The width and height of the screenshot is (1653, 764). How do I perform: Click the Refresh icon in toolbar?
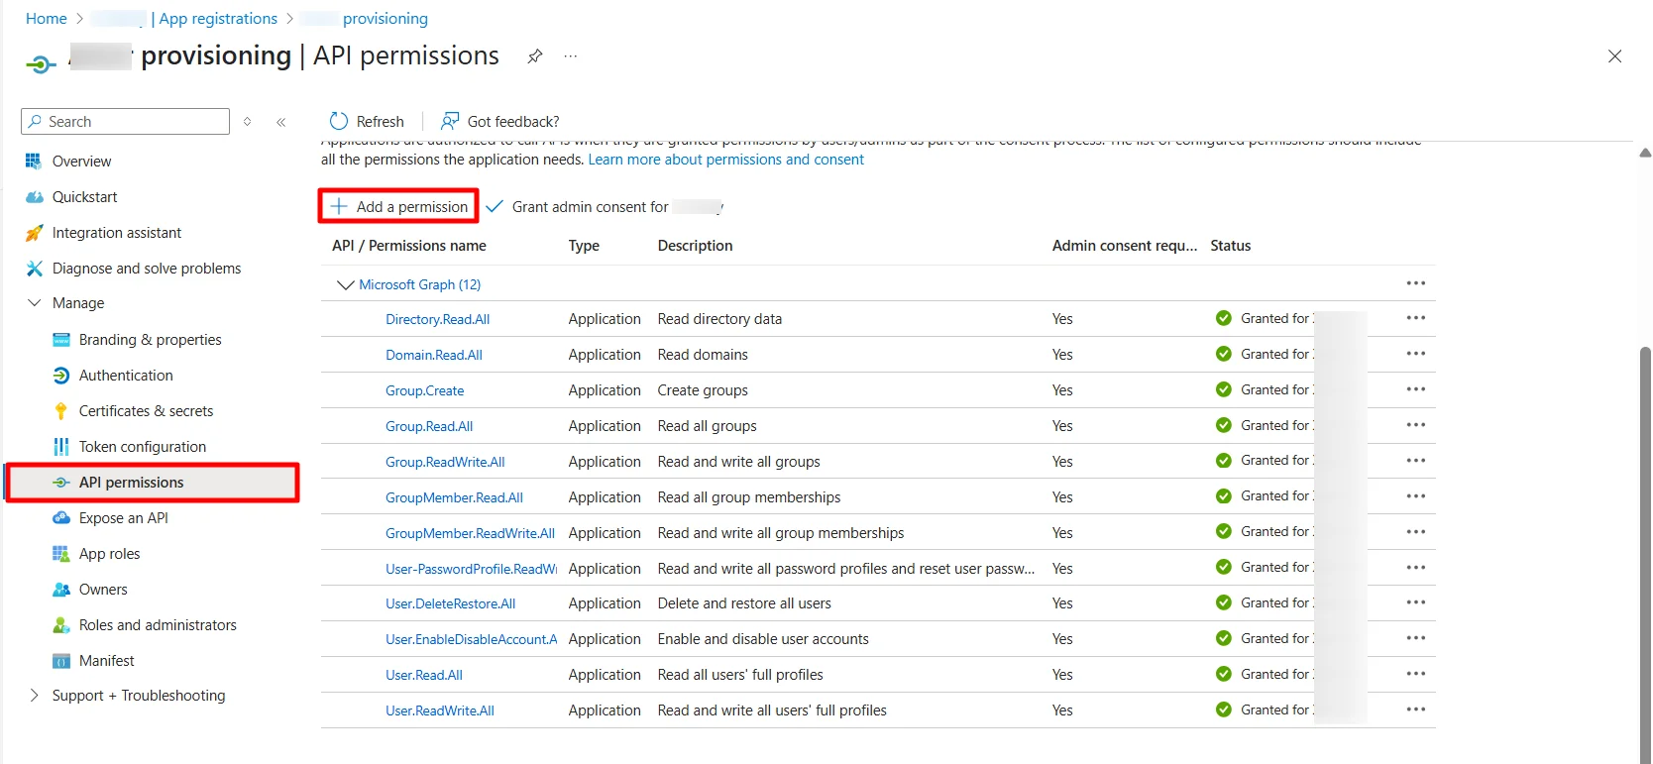click(x=339, y=121)
